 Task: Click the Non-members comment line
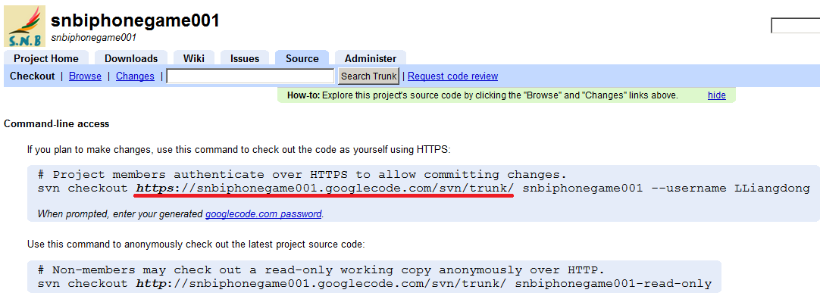(321, 270)
